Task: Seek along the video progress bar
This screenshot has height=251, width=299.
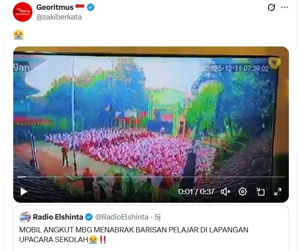Action: click(x=151, y=177)
